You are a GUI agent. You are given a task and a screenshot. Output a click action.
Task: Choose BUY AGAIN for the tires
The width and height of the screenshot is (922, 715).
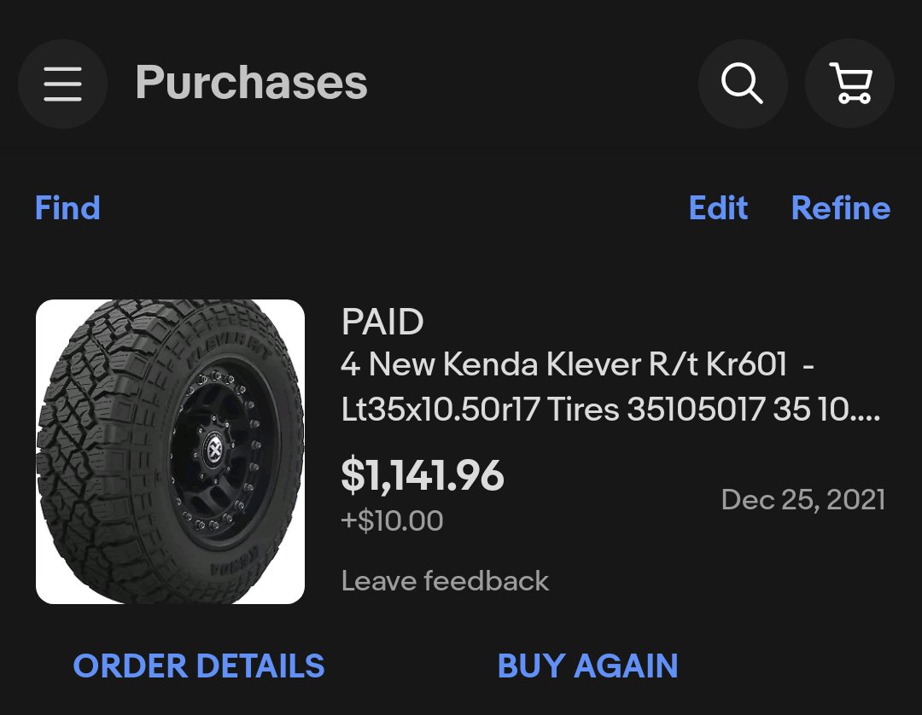pyautogui.click(x=588, y=666)
